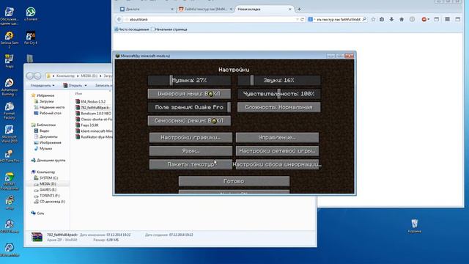Toggle Сенсорный режим setting in Minecraft
This screenshot has width=469, height=264.
(x=189, y=120)
